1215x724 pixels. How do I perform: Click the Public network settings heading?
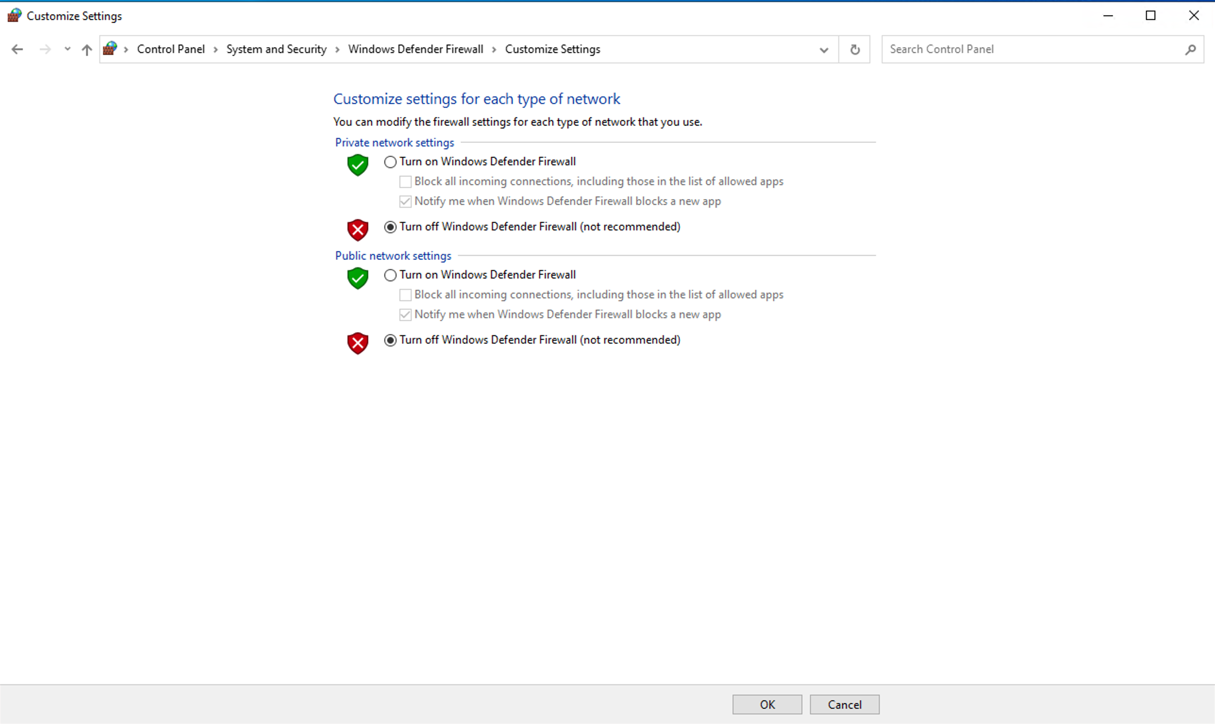(393, 256)
